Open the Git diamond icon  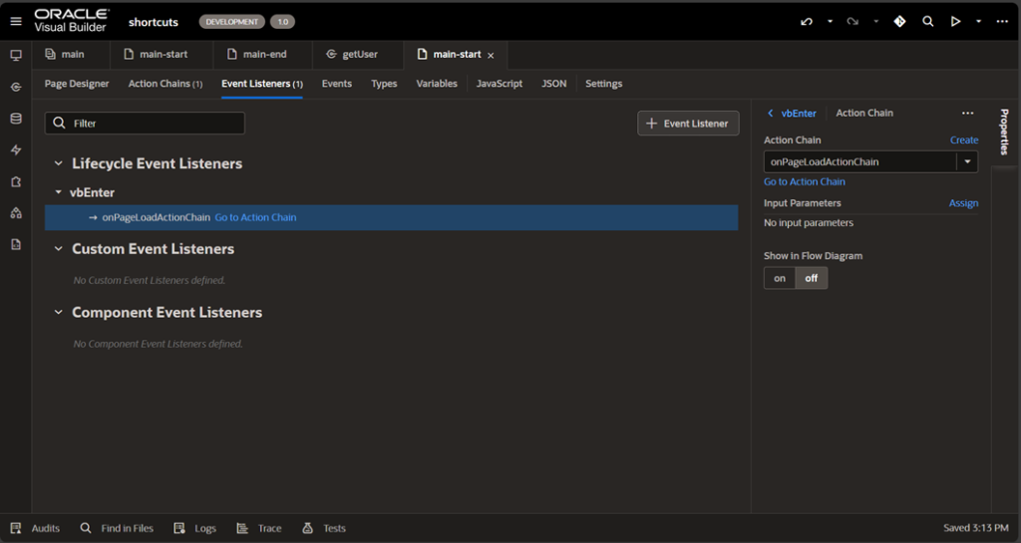click(899, 22)
